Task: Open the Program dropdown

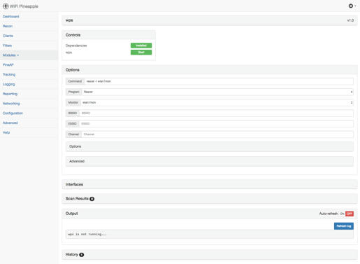Action: pos(217,92)
